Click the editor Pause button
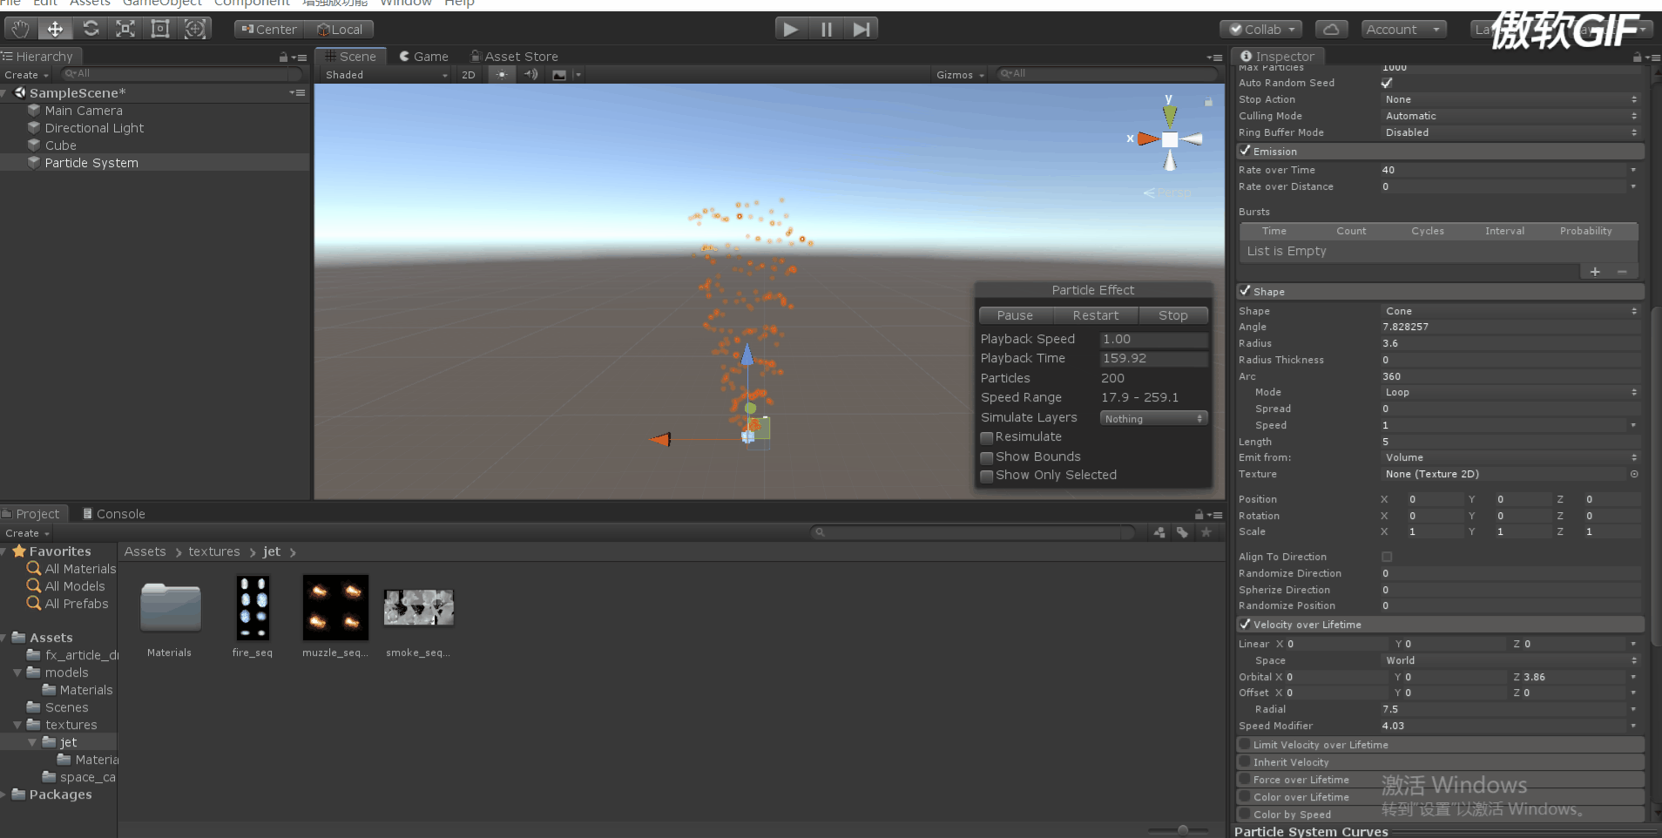1662x838 pixels. click(826, 29)
